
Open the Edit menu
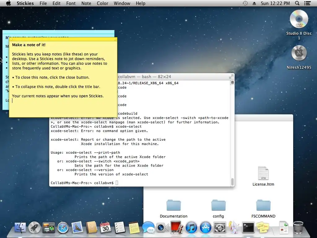[56, 3]
